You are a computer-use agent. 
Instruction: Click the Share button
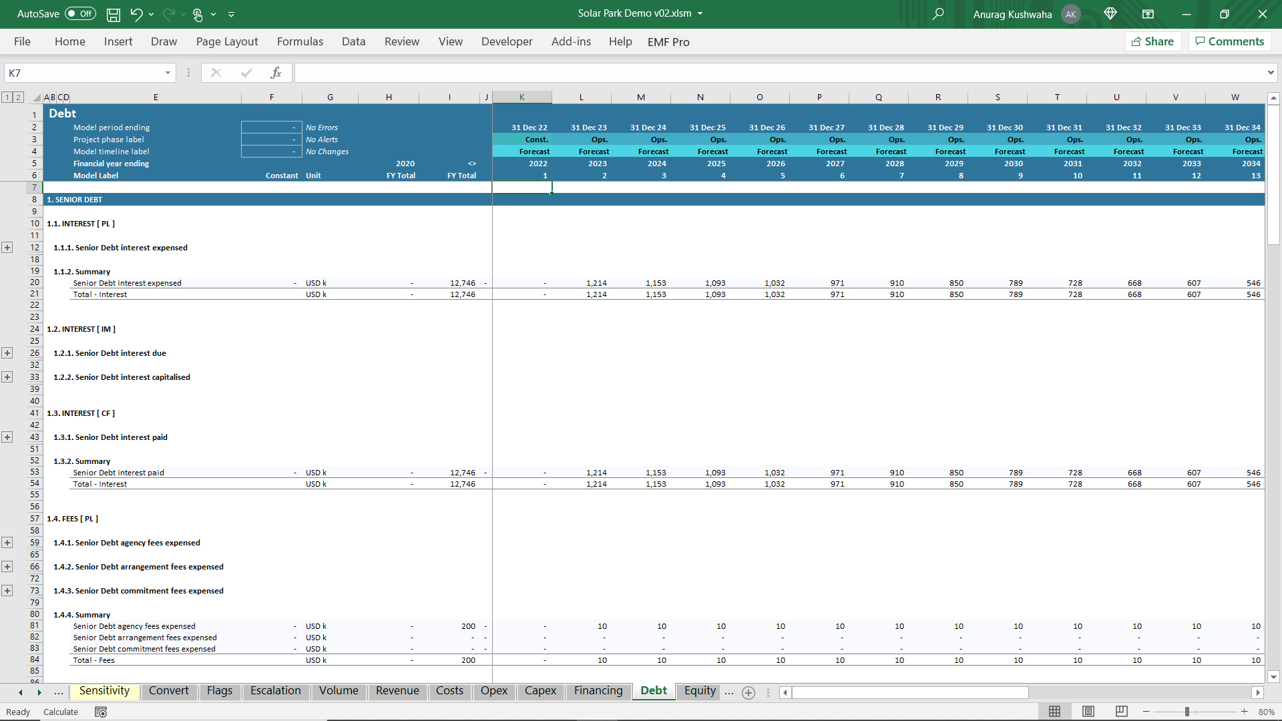[1153, 41]
